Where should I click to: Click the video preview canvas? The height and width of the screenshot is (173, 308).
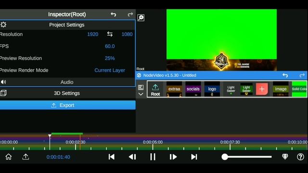coord(221,40)
